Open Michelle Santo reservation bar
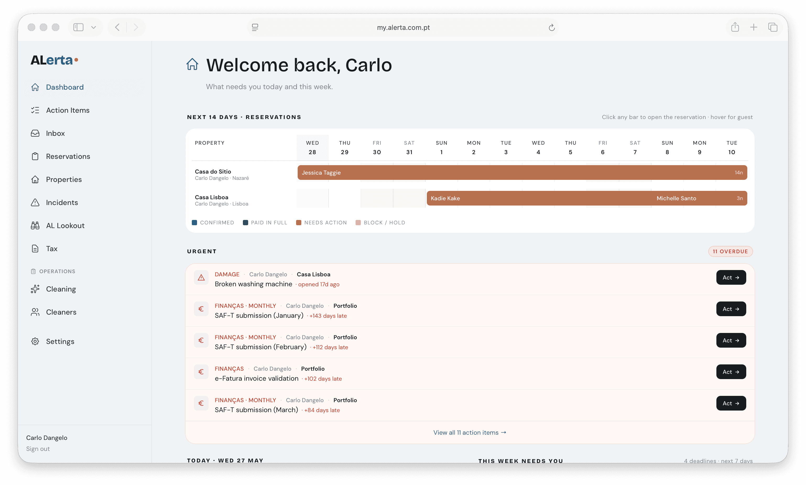The width and height of the screenshot is (806, 485). (700, 198)
